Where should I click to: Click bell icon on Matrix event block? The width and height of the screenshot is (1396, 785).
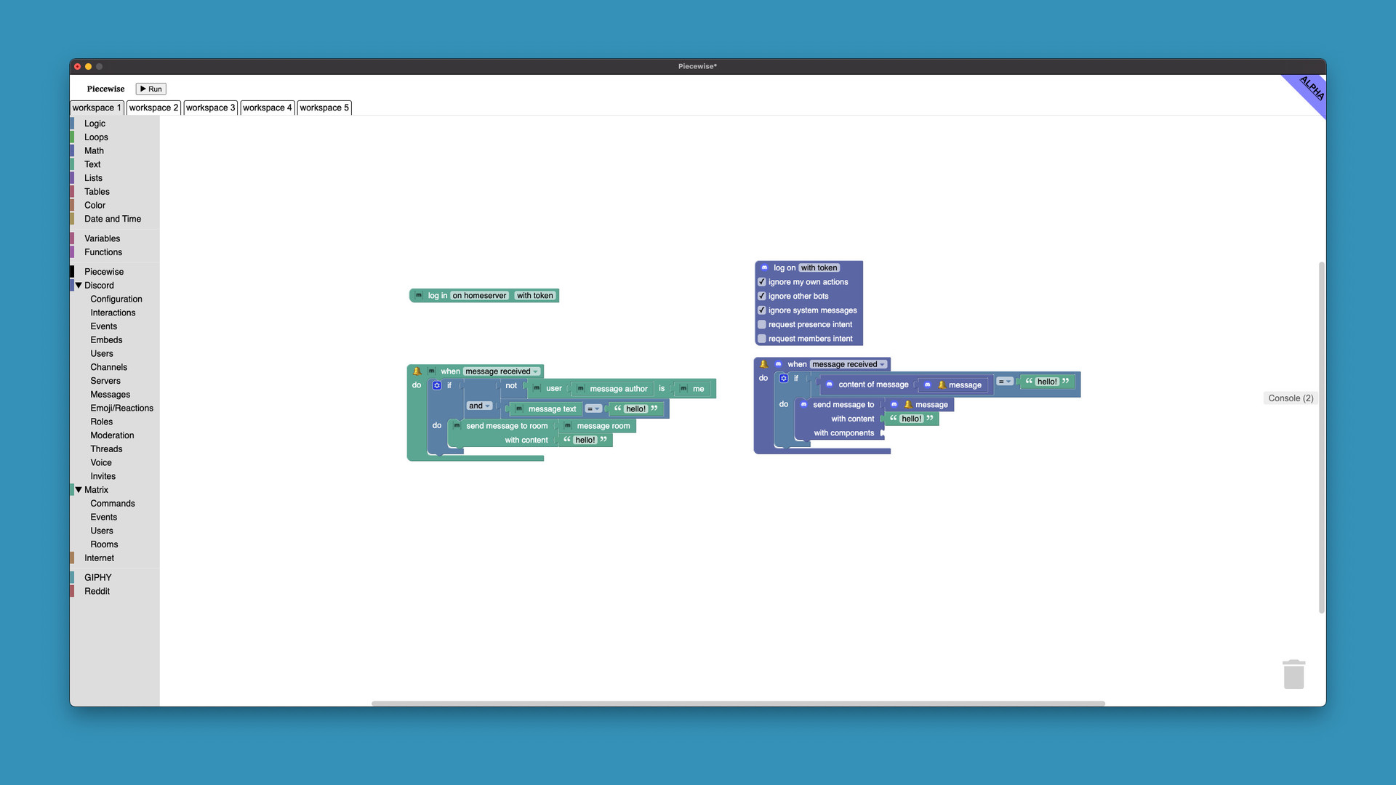coord(417,371)
